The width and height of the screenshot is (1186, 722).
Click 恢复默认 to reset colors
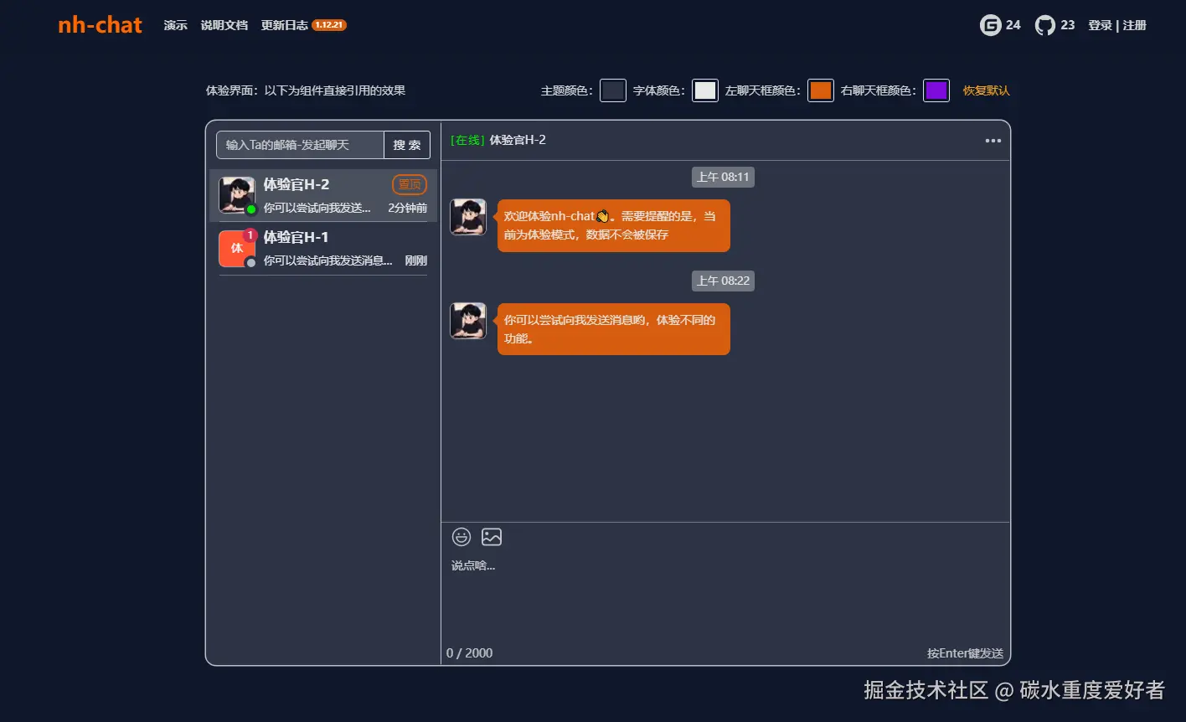click(987, 90)
